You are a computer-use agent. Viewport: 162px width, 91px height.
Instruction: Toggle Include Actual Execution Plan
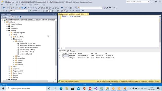pyautogui.click(x=53, y=11)
